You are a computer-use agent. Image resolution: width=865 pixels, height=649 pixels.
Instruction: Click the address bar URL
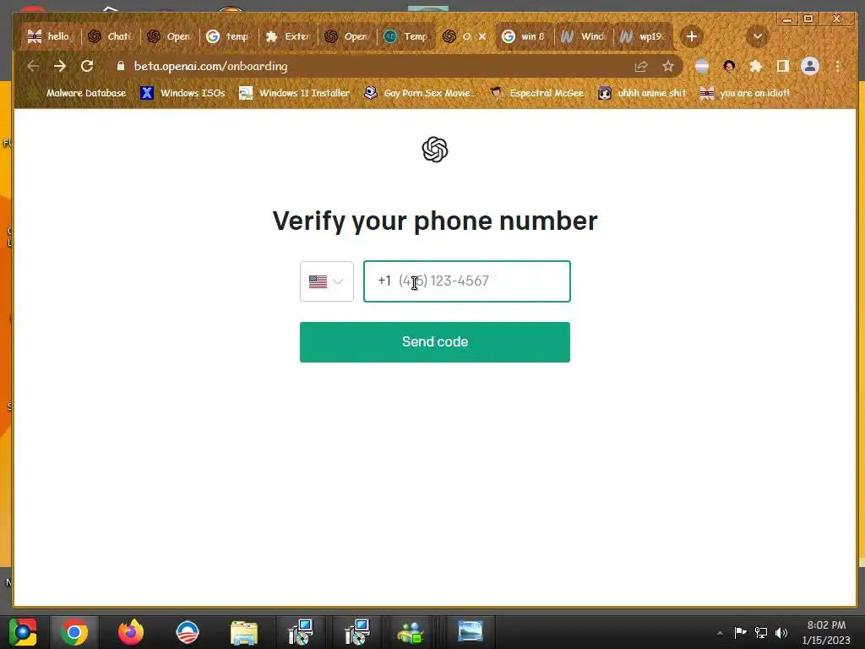(210, 66)
